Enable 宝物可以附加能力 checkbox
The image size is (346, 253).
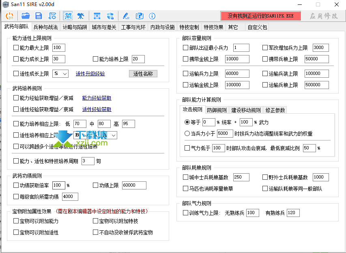(16, 221)
